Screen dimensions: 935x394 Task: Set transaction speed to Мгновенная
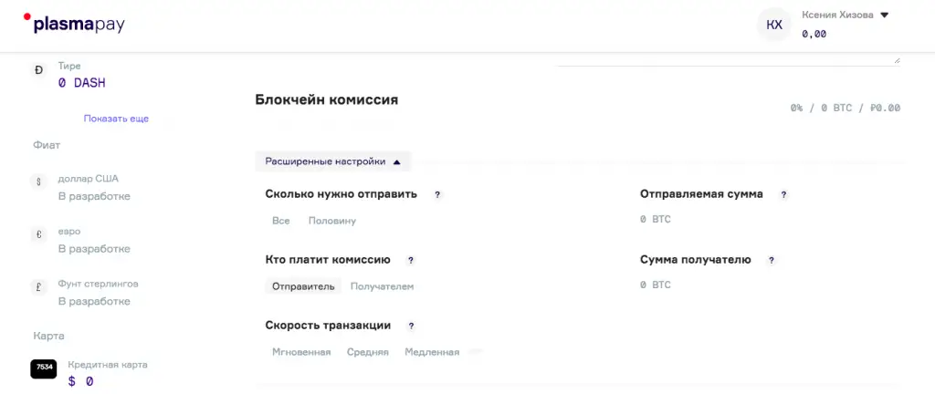pyautogui.click(x=301, y=352)
